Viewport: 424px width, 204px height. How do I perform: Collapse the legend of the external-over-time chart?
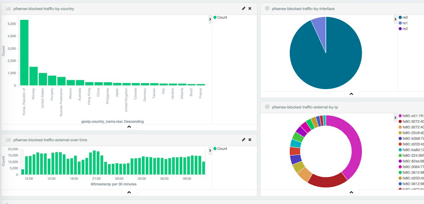(210, 150)
